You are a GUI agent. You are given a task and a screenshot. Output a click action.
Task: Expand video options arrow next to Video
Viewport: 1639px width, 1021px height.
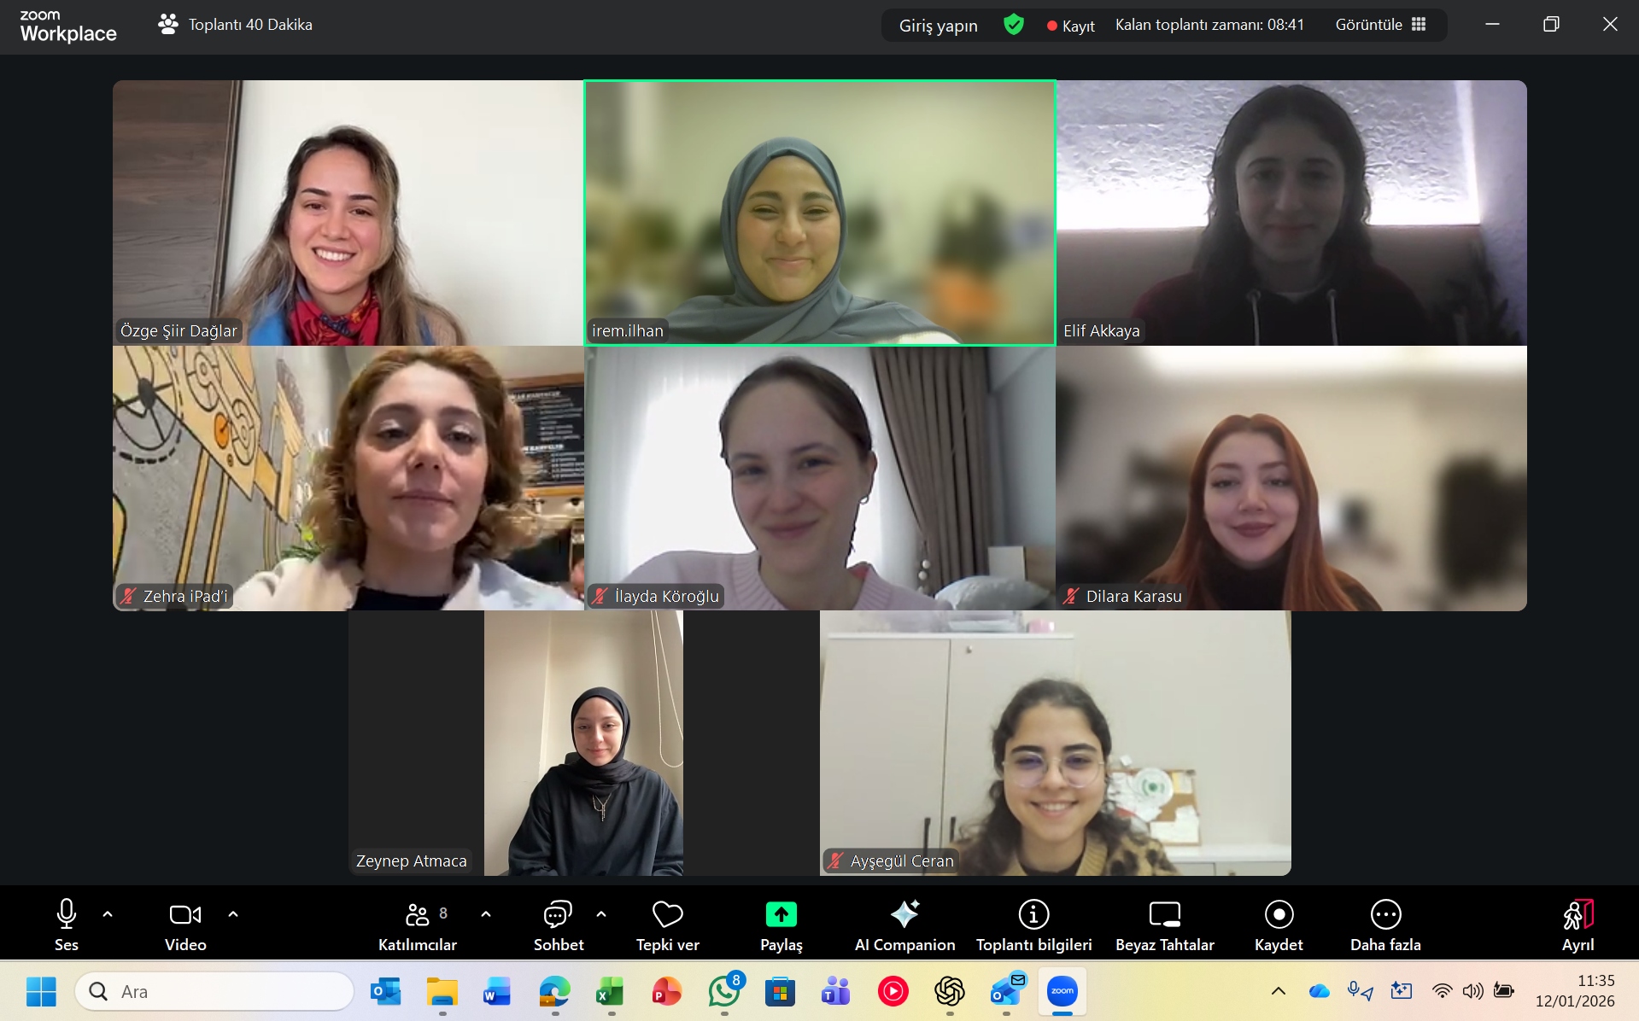pyautogui.click(x=233, y=914)
